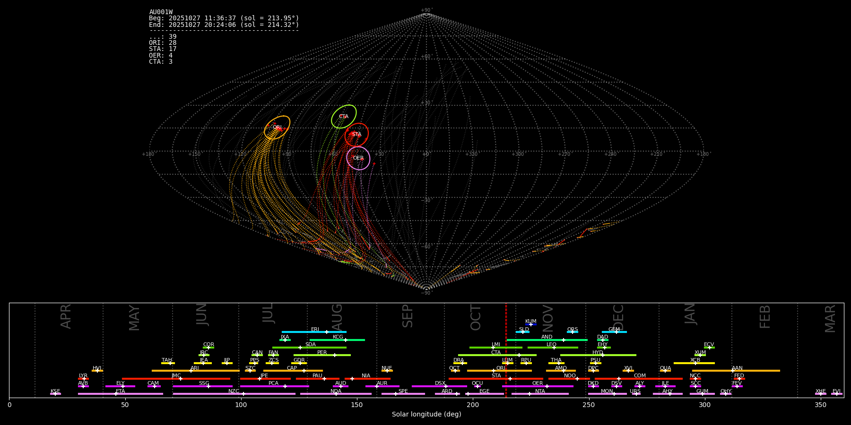Select the pink OER radiant circle
Viewport: 851px width, 425px height.
point(358,158)
